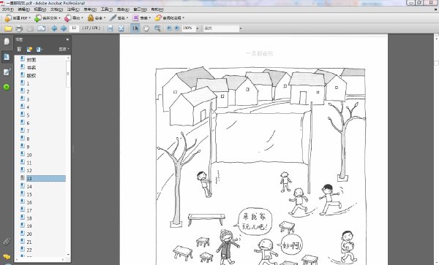Open the Find options dropdown arrow
The height and width of the screenshot is (265, 439).
coord(241,28)
